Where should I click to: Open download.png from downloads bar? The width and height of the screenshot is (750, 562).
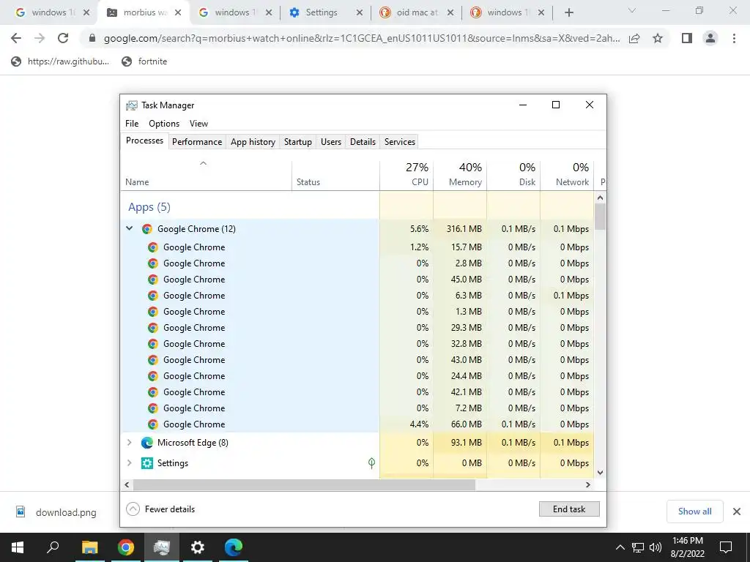point(56,512)
